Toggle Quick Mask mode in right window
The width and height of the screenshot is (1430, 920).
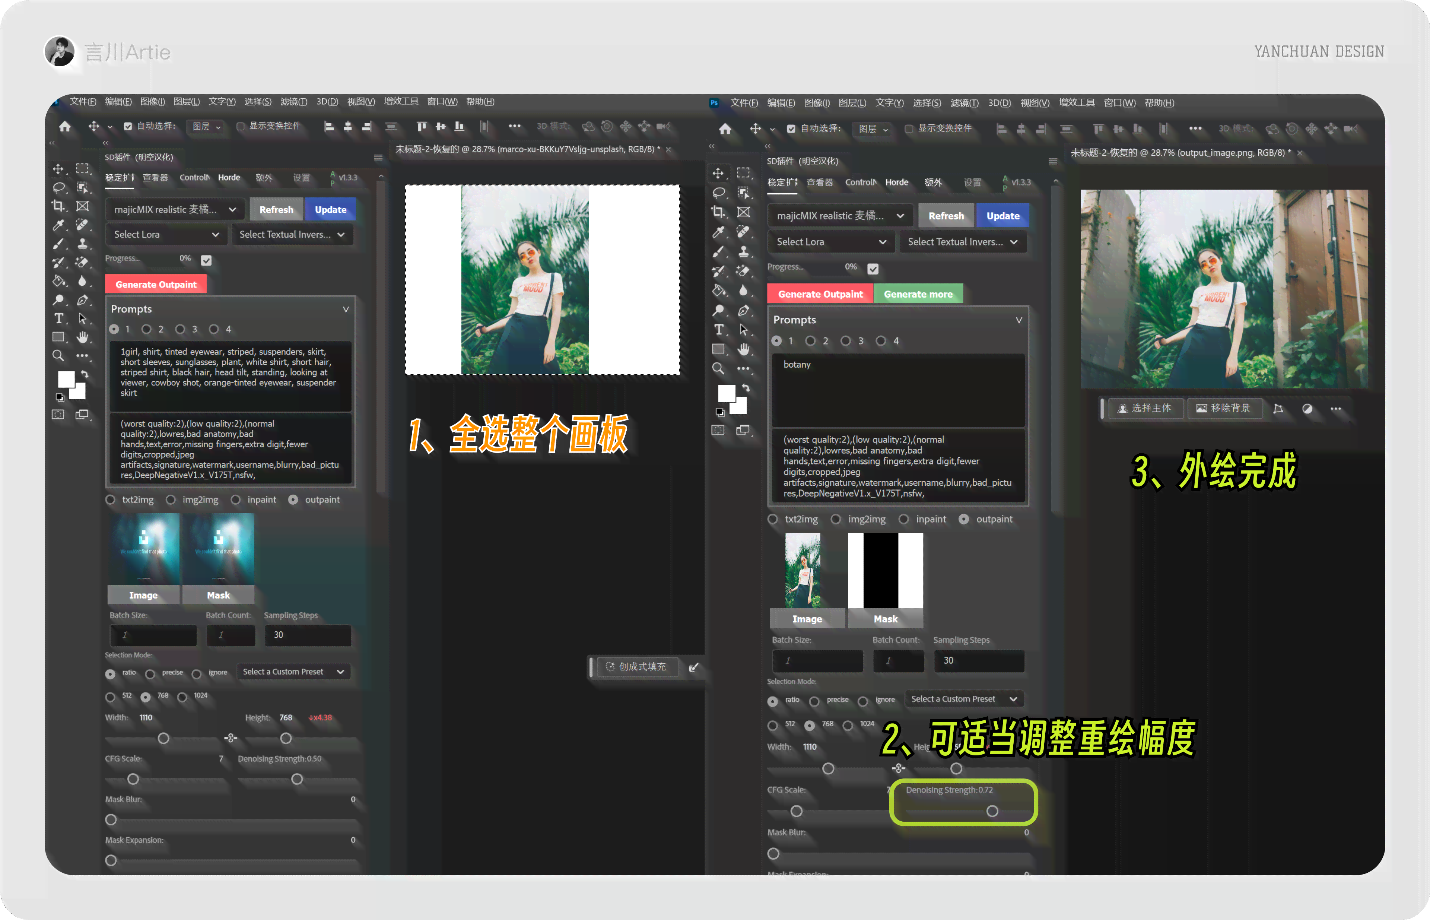718,430
